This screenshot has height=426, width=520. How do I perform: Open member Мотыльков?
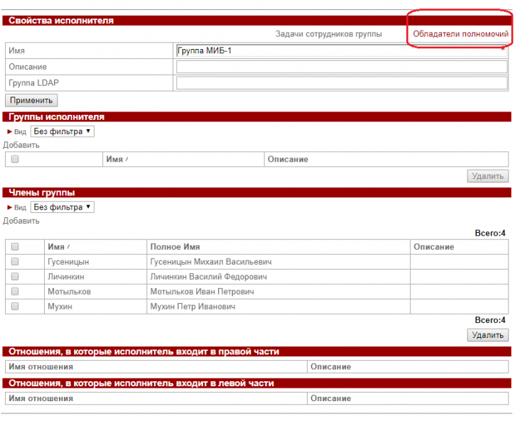coord(70,291)
